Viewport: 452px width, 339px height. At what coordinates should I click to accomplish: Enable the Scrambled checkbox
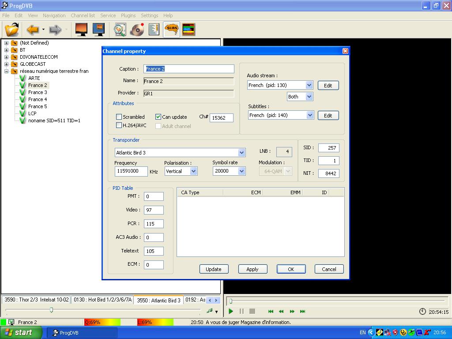point(119,117)
